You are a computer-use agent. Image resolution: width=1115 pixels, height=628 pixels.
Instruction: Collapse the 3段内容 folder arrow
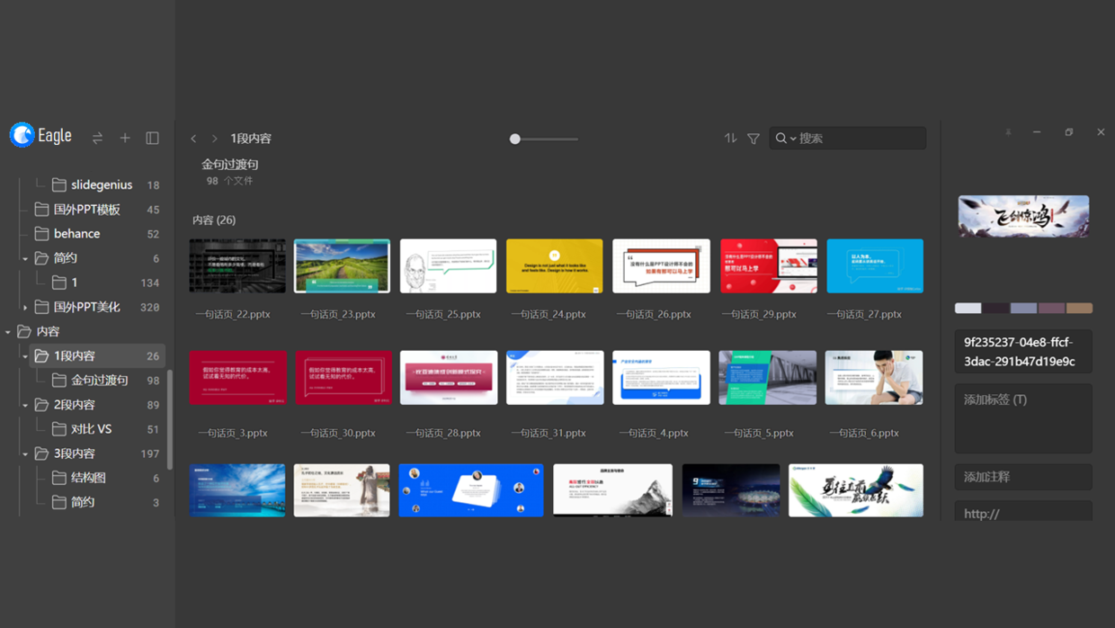(25, 454)
